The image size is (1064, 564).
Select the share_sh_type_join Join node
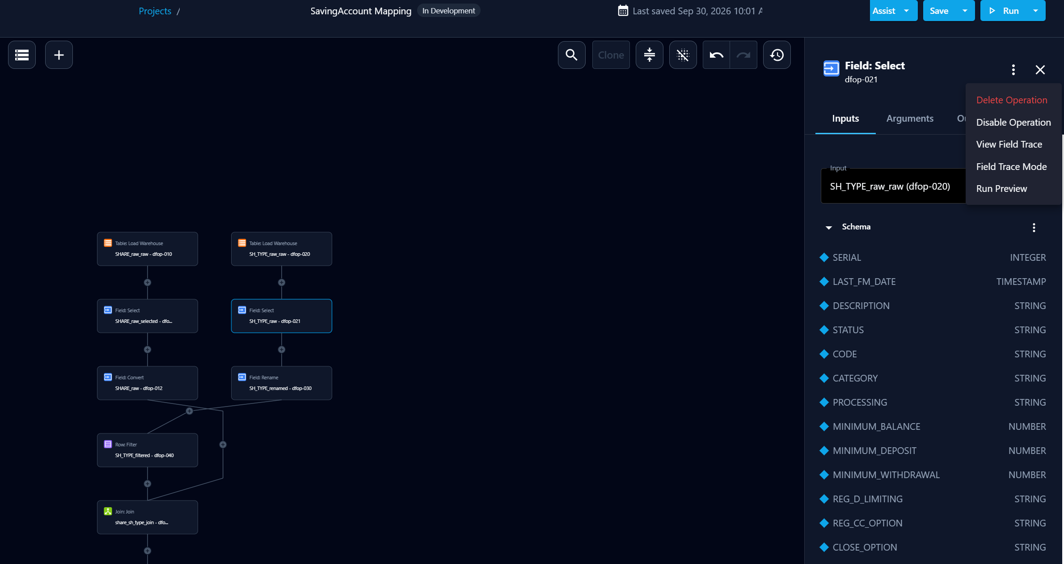coord(148,517)
